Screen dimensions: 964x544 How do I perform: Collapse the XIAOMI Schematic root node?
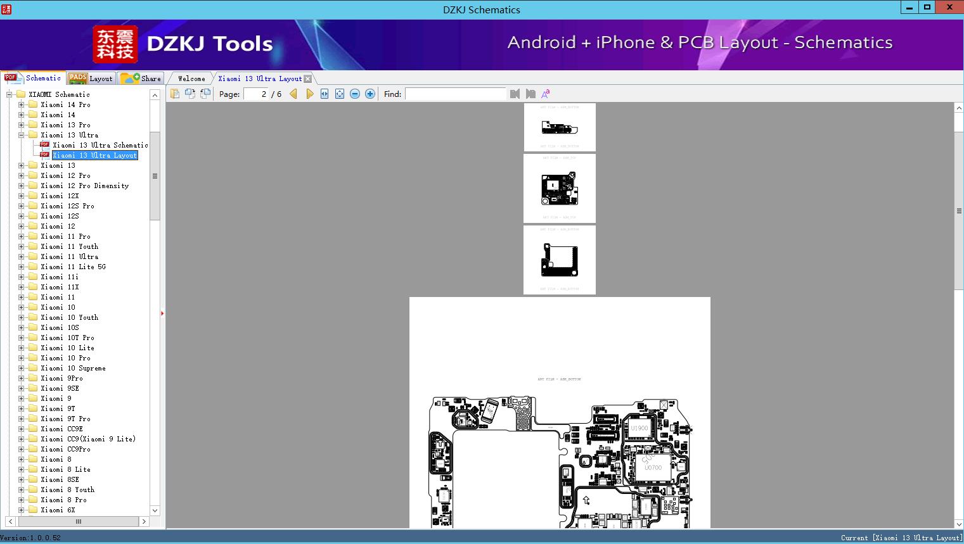pyautogui.click(x=10, y=94)
